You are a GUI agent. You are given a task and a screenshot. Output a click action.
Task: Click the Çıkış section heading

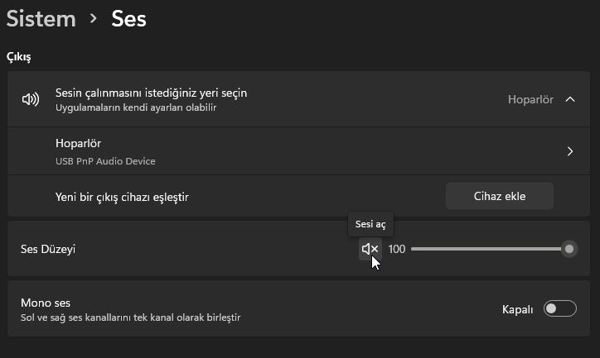point(19,57)
